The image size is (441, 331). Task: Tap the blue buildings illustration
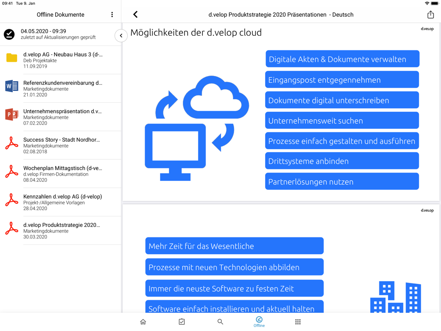(x=396, y=297)
